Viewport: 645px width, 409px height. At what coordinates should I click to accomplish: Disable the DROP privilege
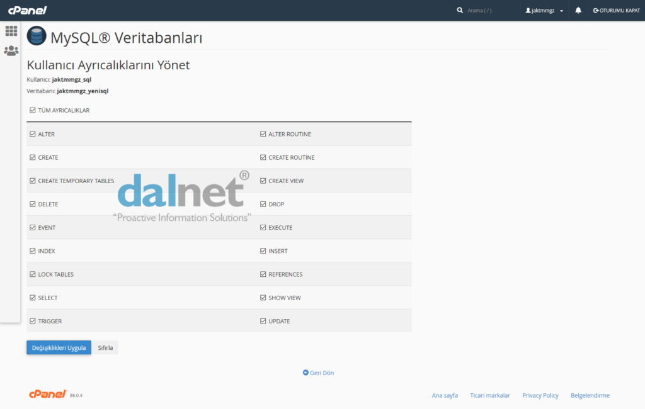coord(263,204)
